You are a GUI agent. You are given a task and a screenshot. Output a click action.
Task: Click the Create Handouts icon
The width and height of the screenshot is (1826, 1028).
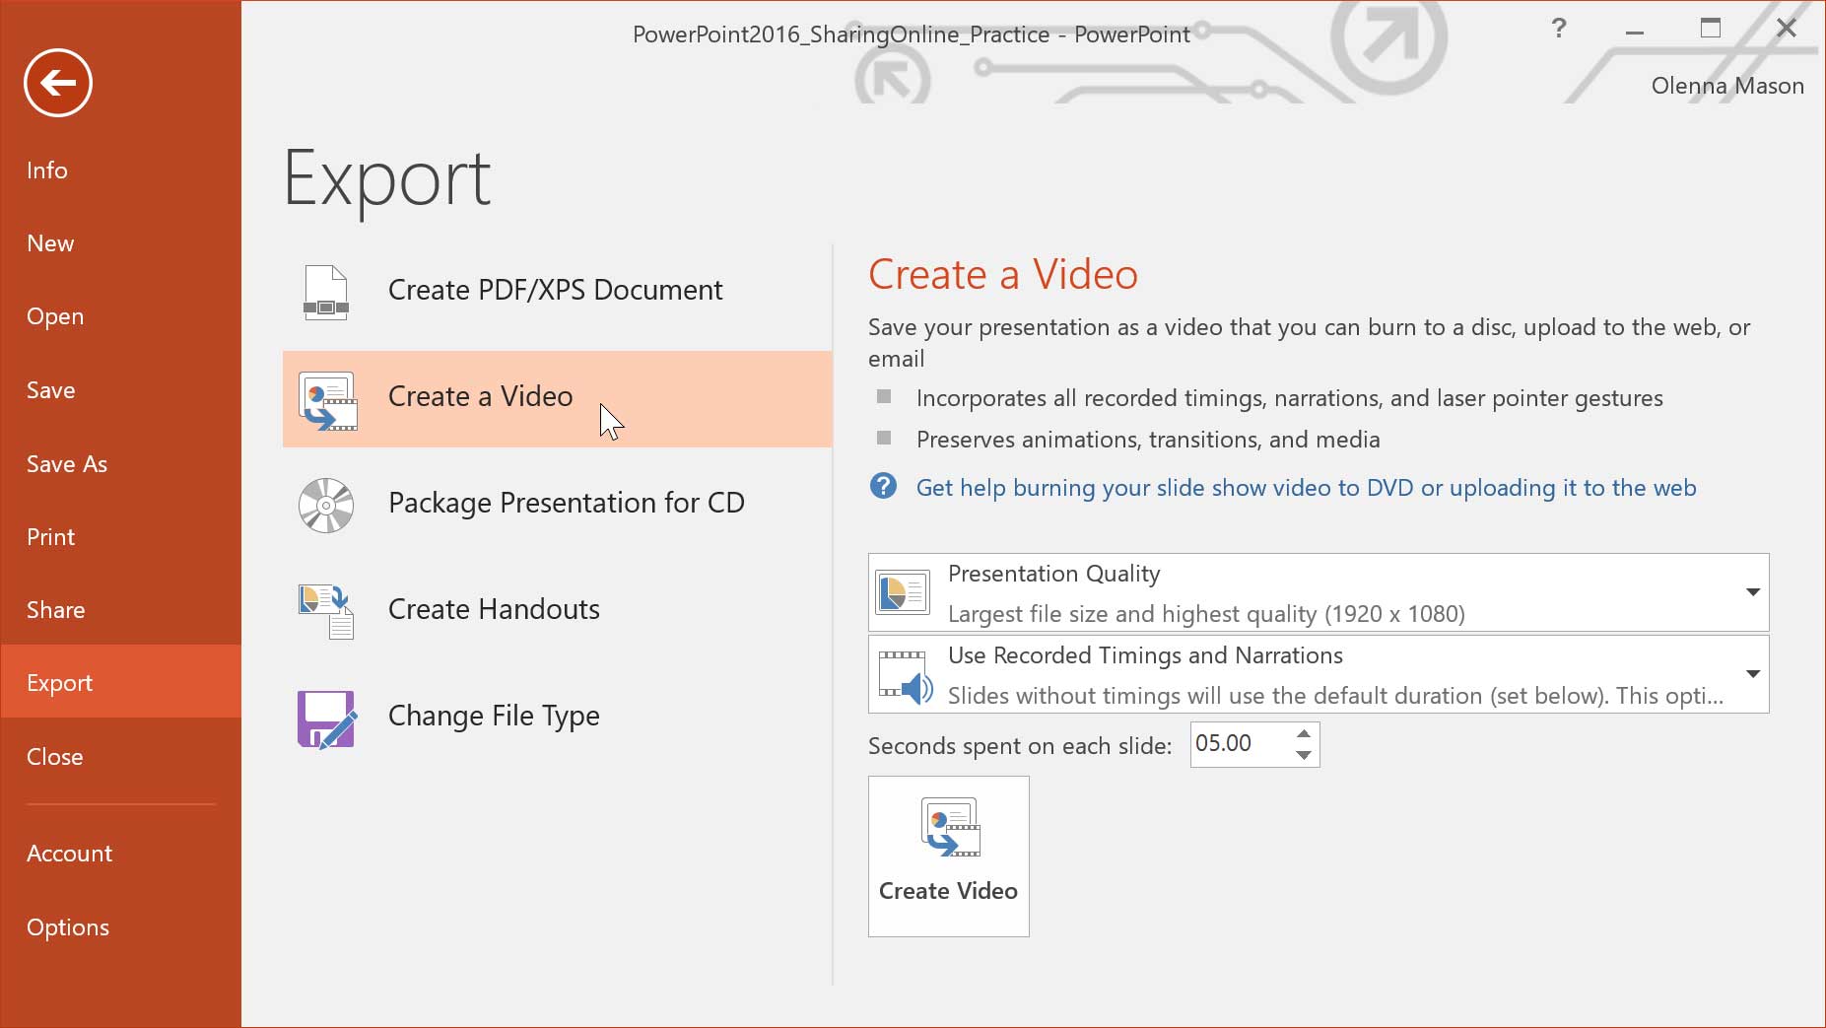pyautogui.click(x=325, y=612)
